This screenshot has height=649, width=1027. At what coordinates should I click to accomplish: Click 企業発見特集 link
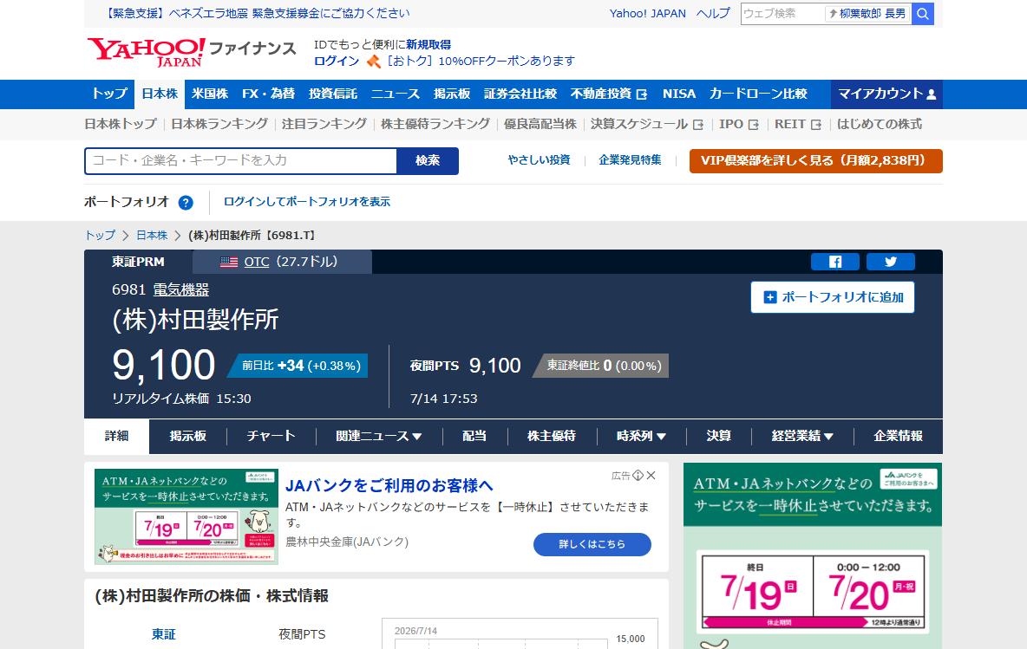click(630, 160)
